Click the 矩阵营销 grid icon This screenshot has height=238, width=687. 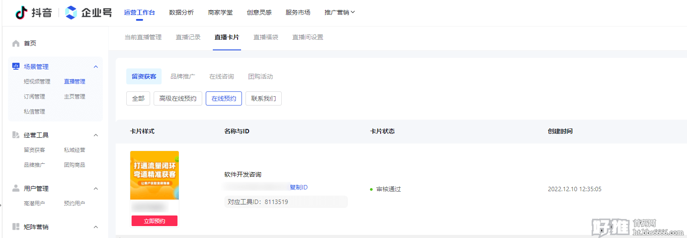tap(16, 227)
